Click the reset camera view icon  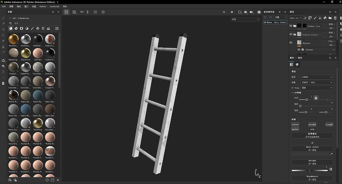(x=103, y=12)
